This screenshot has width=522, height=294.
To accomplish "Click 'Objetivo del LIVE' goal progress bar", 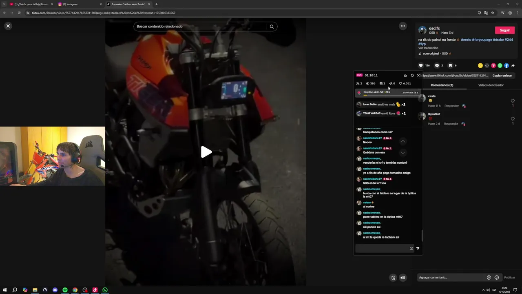I will [x=387, y=93].
